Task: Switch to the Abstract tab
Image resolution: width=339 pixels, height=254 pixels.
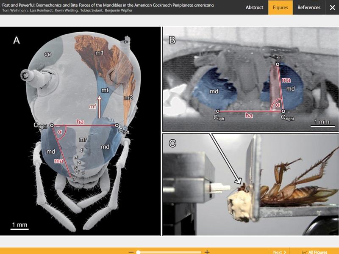Action: coord(254,7)
